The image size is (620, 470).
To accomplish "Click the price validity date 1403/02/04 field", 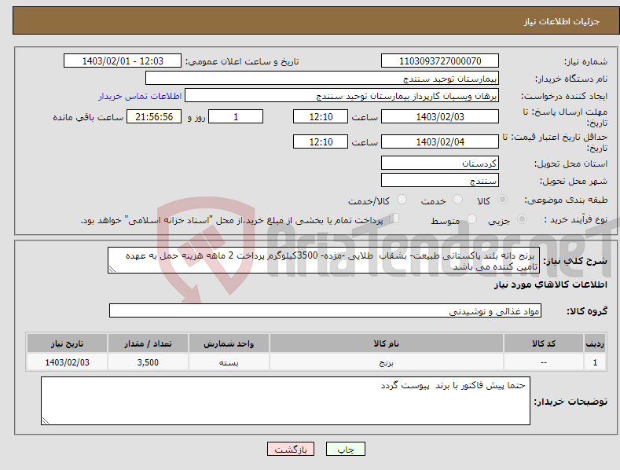I will 440,141.
